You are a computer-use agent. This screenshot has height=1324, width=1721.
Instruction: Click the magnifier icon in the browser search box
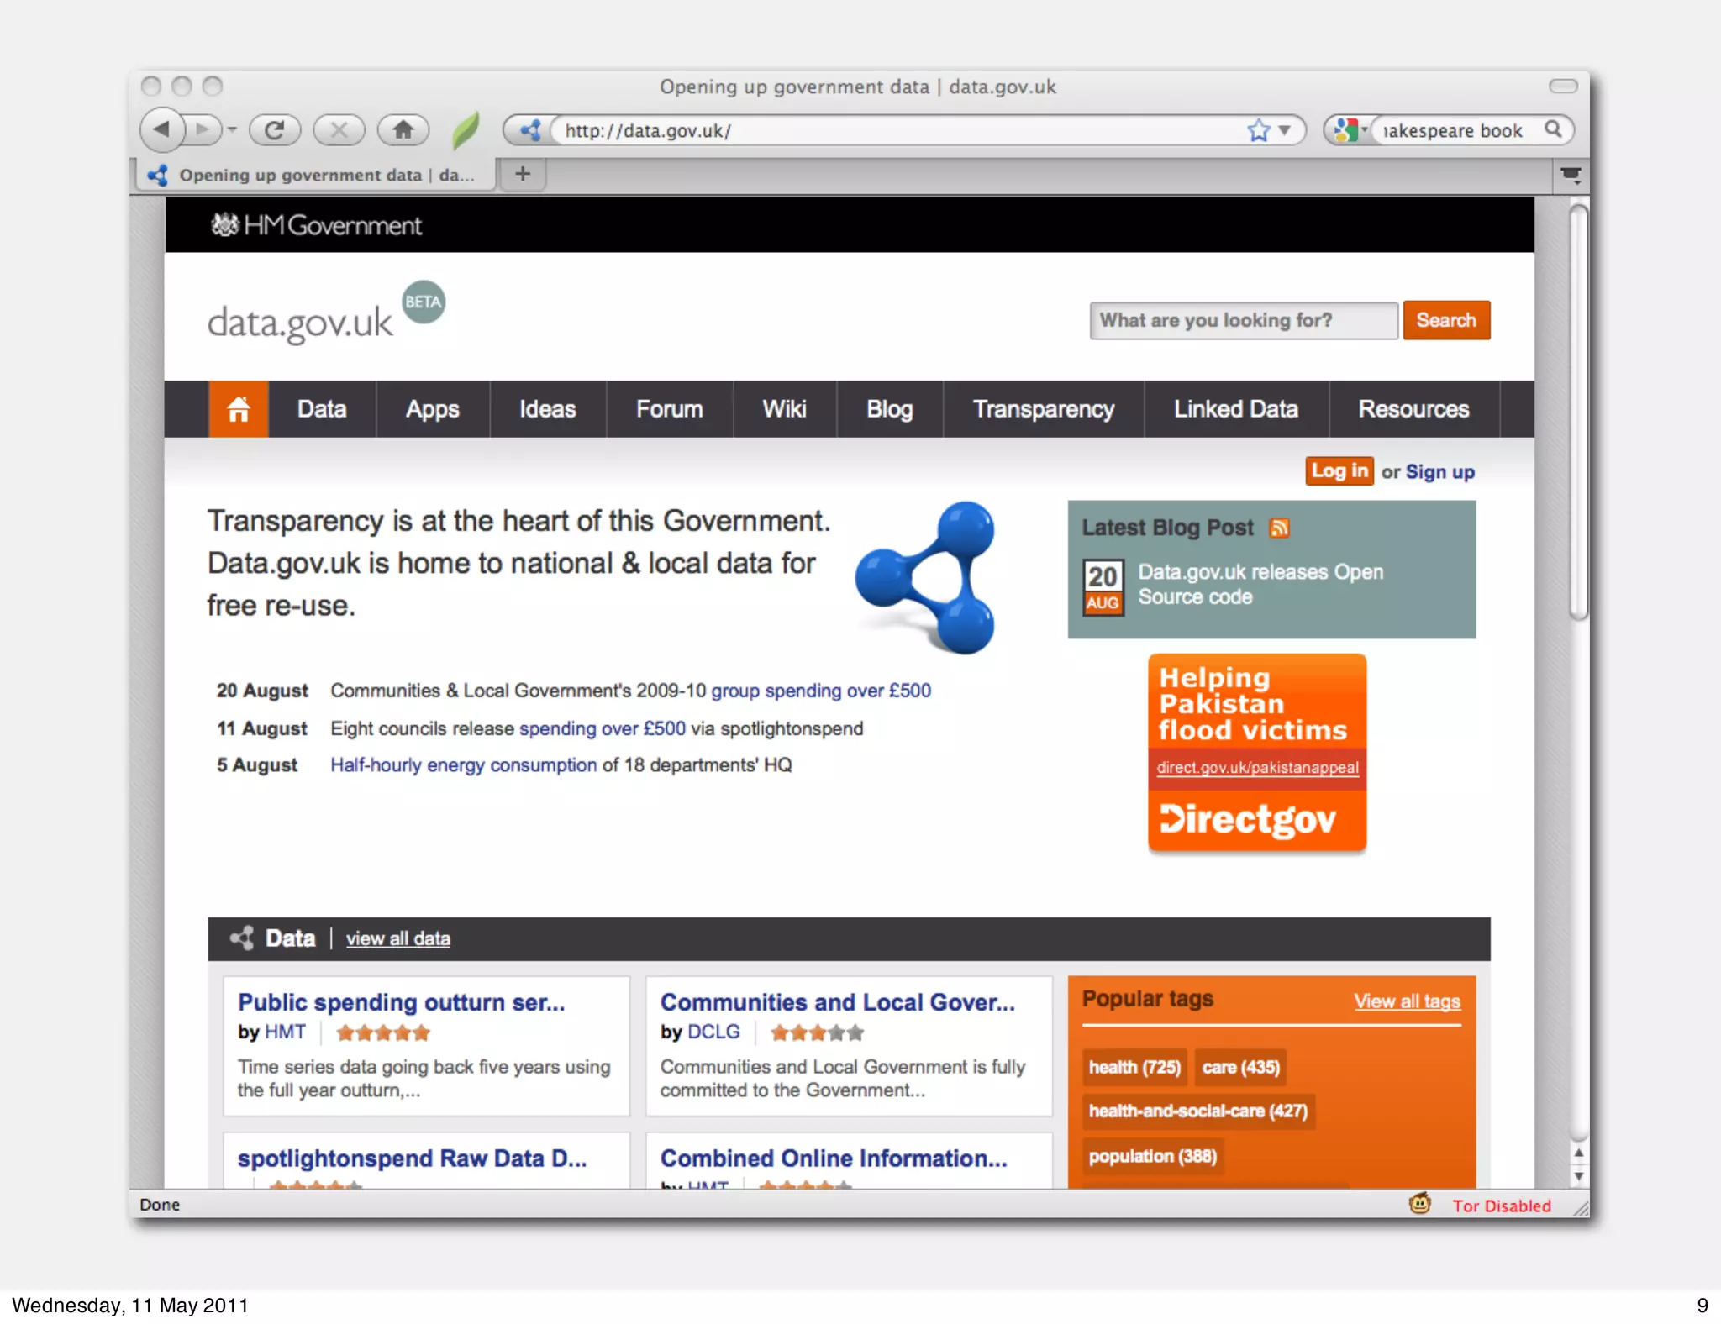click(x=1553, y=129)
